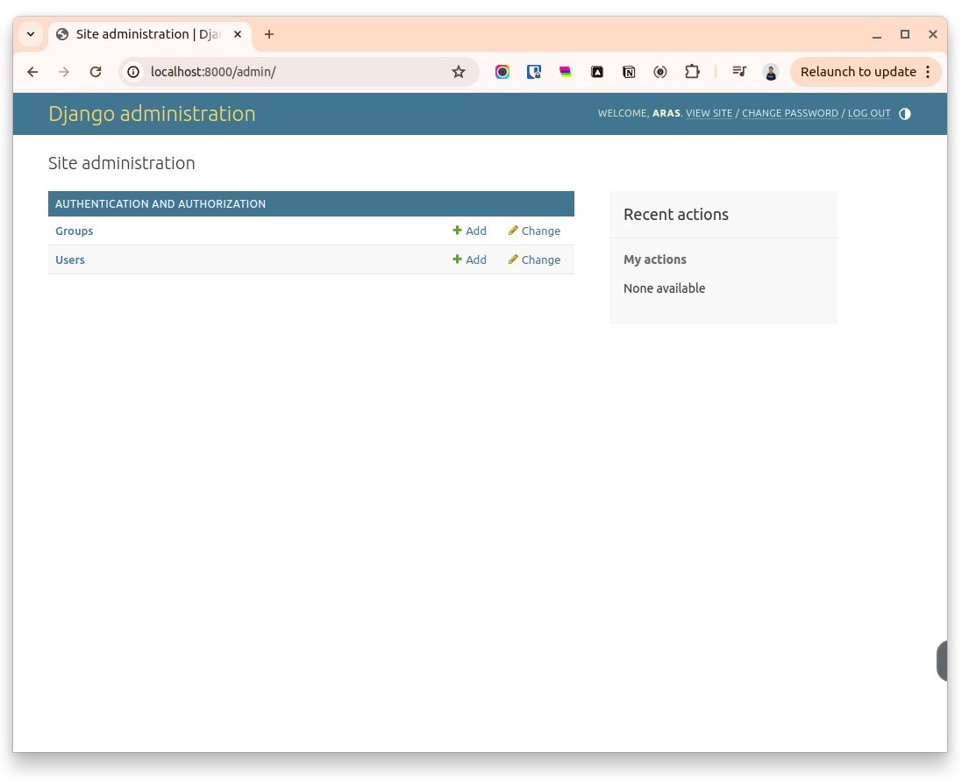The image size is (962, 781).
Task: Open the colorful circle extension icon
Action: click(502, 72)
